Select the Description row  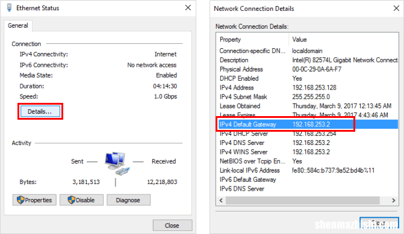[x=308, y=60]
